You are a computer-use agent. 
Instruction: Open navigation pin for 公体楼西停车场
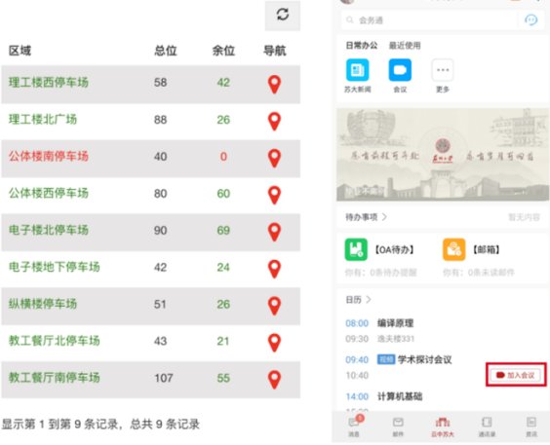tap(274, 196)
